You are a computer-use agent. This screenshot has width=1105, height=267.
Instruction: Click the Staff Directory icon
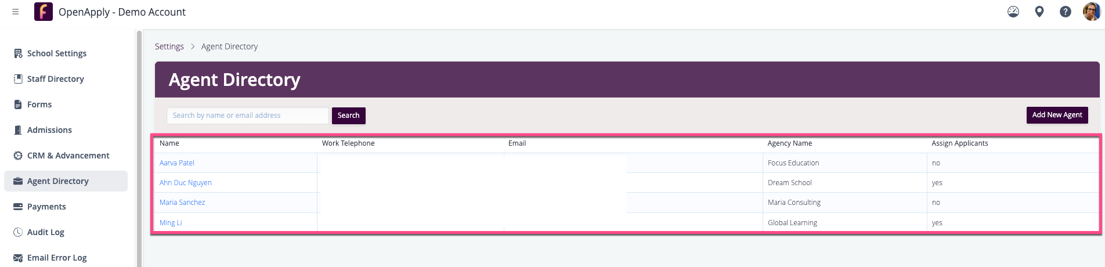(x=18, y=79)
